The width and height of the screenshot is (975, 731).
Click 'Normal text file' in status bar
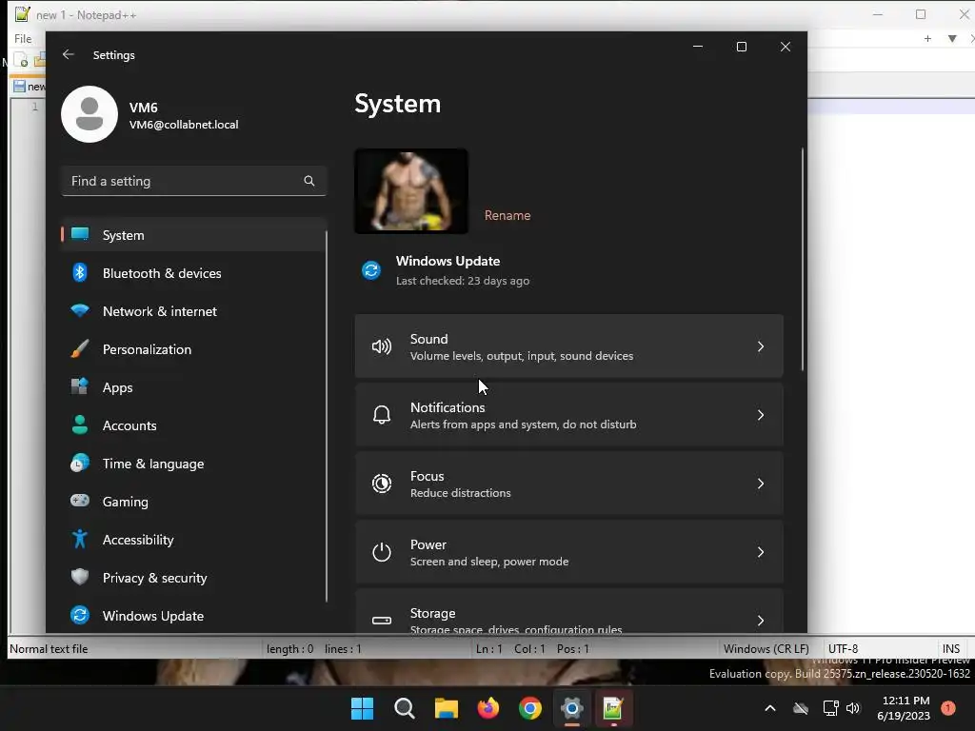pyautogui.click(x=49, y=649)
